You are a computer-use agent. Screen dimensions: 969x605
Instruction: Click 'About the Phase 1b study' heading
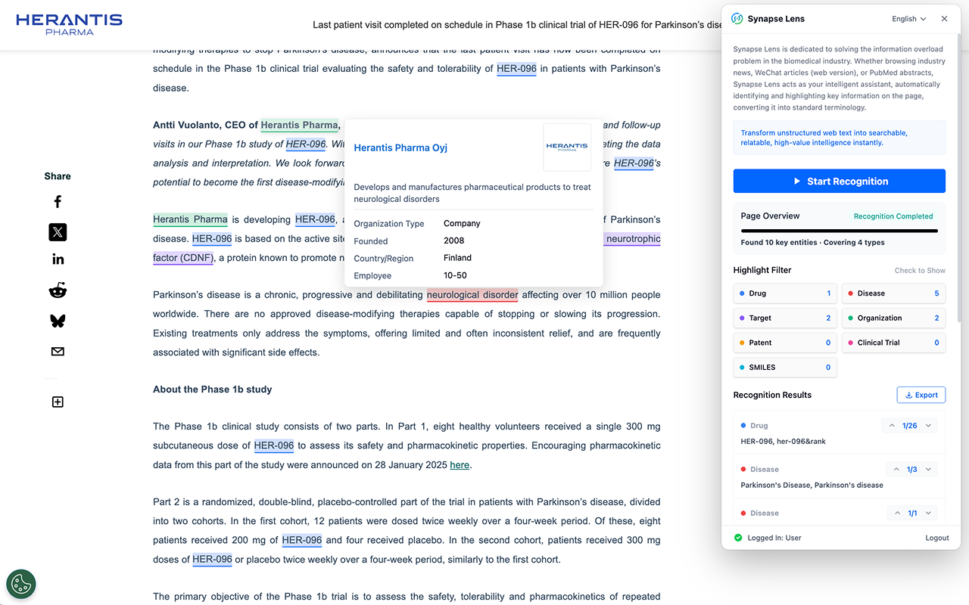tap(212, 389)
